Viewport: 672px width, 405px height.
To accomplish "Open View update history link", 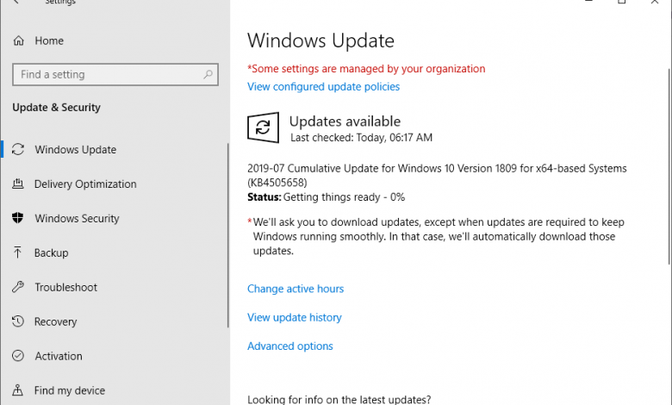I will point(295,317).
